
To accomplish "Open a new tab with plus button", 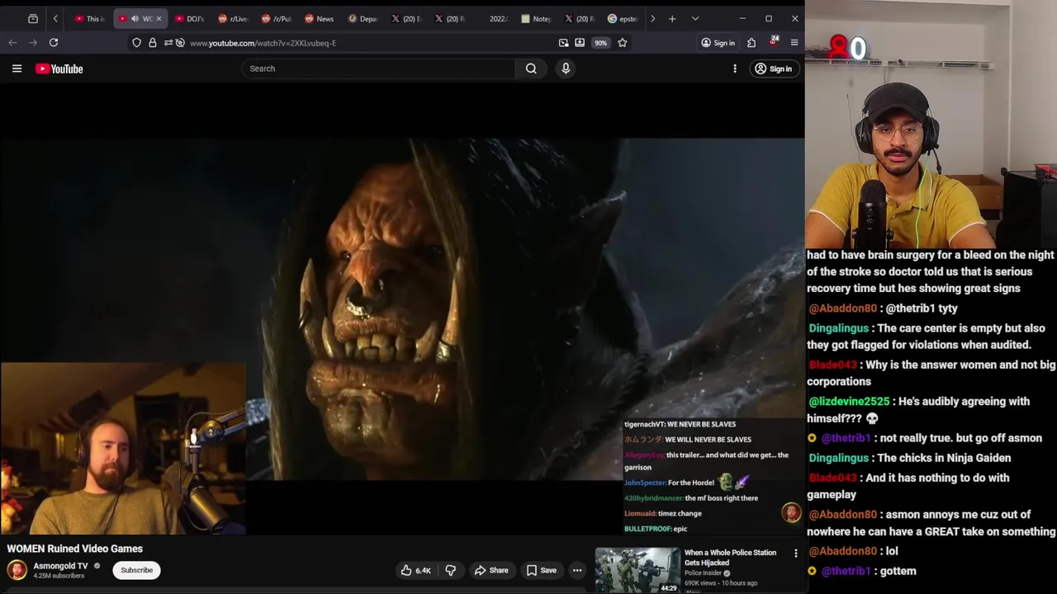I will pos(672,18).
